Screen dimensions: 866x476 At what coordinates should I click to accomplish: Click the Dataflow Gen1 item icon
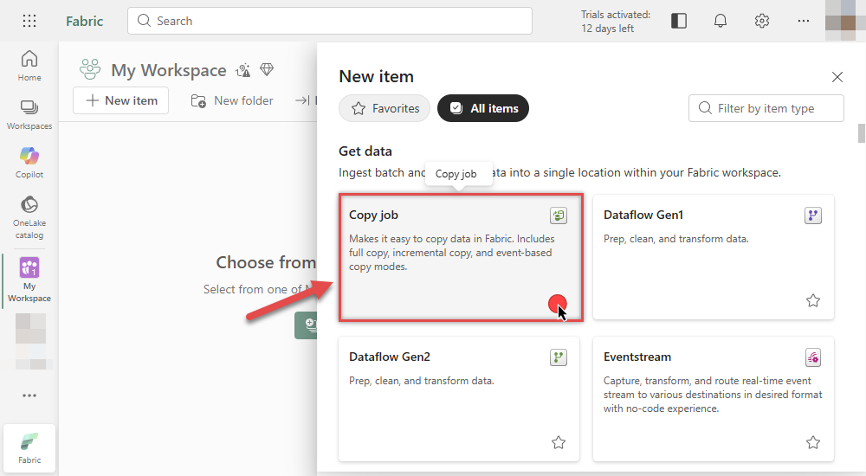(x=813, y=215)
